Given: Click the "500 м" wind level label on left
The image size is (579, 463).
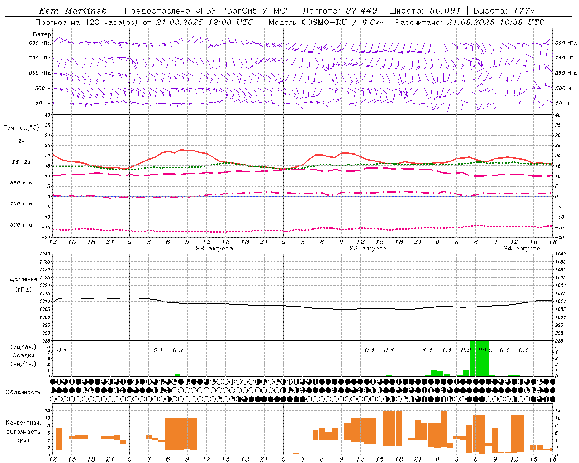Looking at the screenshot, I should click(x=43, y=89).
